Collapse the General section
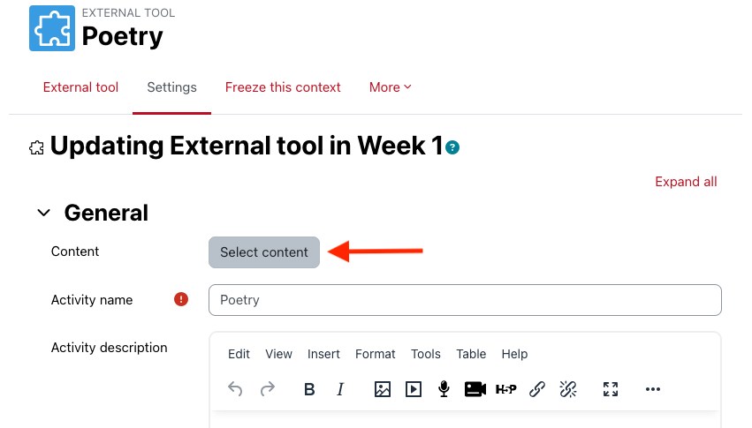Viewport: 752px width, 428px height. 42,213
